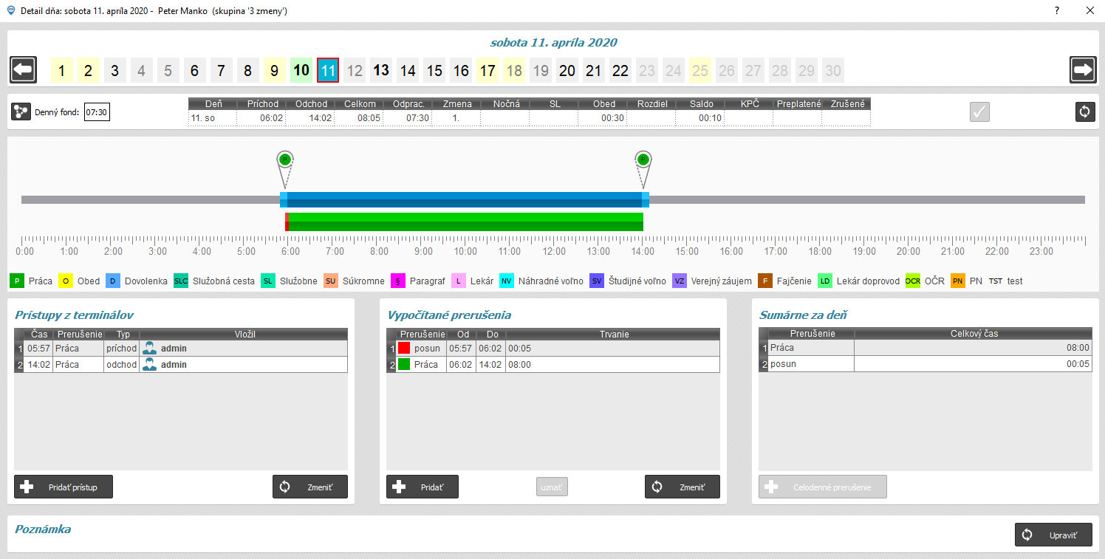1105x559 pixels.
Task: Click Zmeniť under Prístupy z terminálov
Action: click(310, 487)
